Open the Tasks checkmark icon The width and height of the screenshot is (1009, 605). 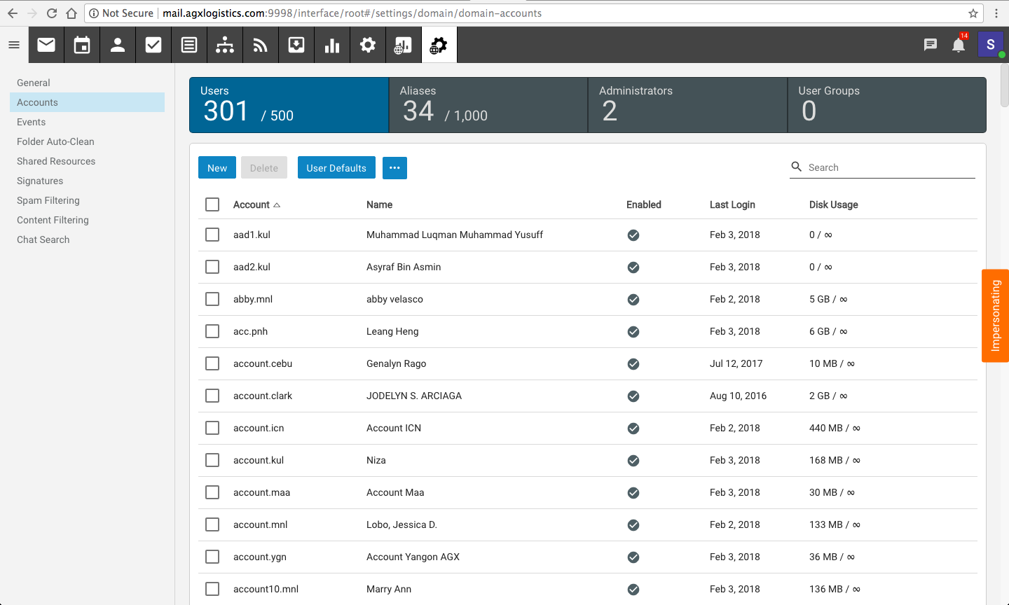click(153, 45)
